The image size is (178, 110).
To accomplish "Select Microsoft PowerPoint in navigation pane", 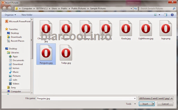I will click(x=18, y=21).
